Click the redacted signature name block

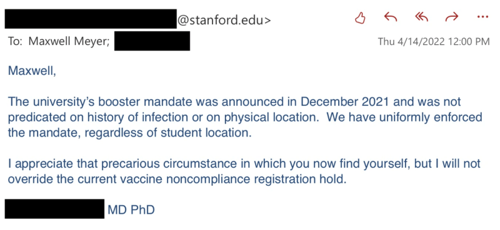click(54, 209)
